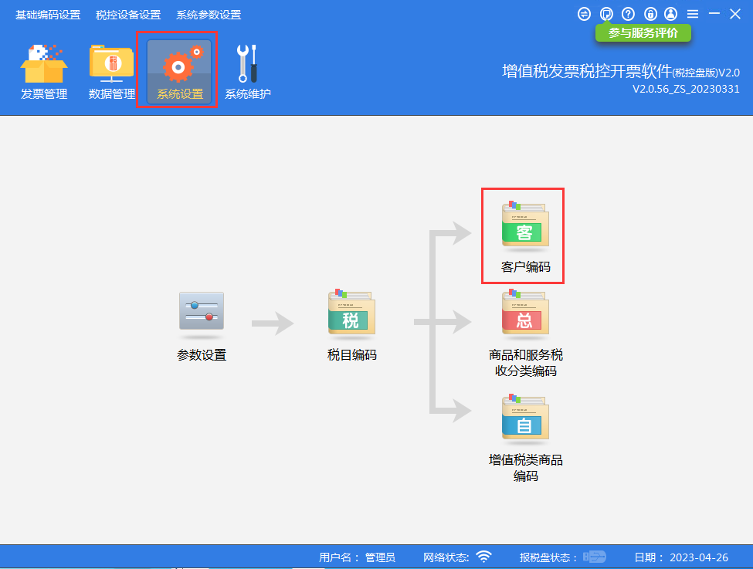Open 发票管理 invoice management module

click(x=44, y=72)
